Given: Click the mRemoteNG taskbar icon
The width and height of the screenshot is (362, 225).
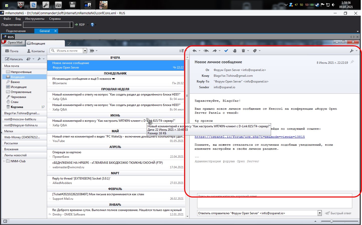Looking at the screenshot, I should click(88, 5).
